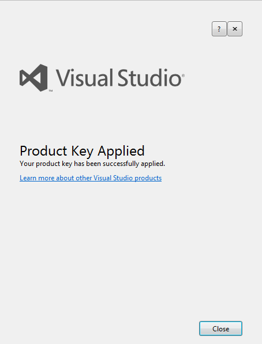Image resolution: width=262 pixels, height=344 pixels.
Task: Click the Visual Studio infinity logo icon
Action: pos(33,78)
